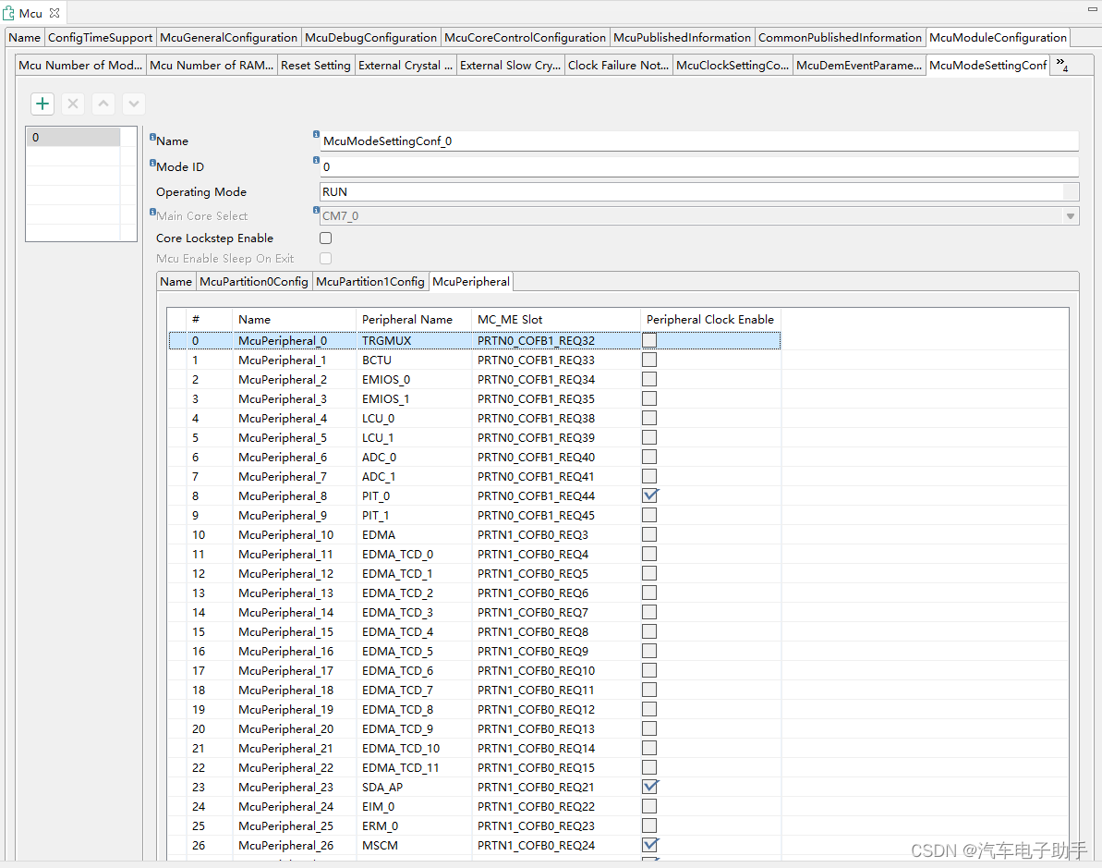The width and height of the screenshot is (1102, 868).
Task: Click Peripheral Clock Enable column header
Action: (x=709, y=319)
